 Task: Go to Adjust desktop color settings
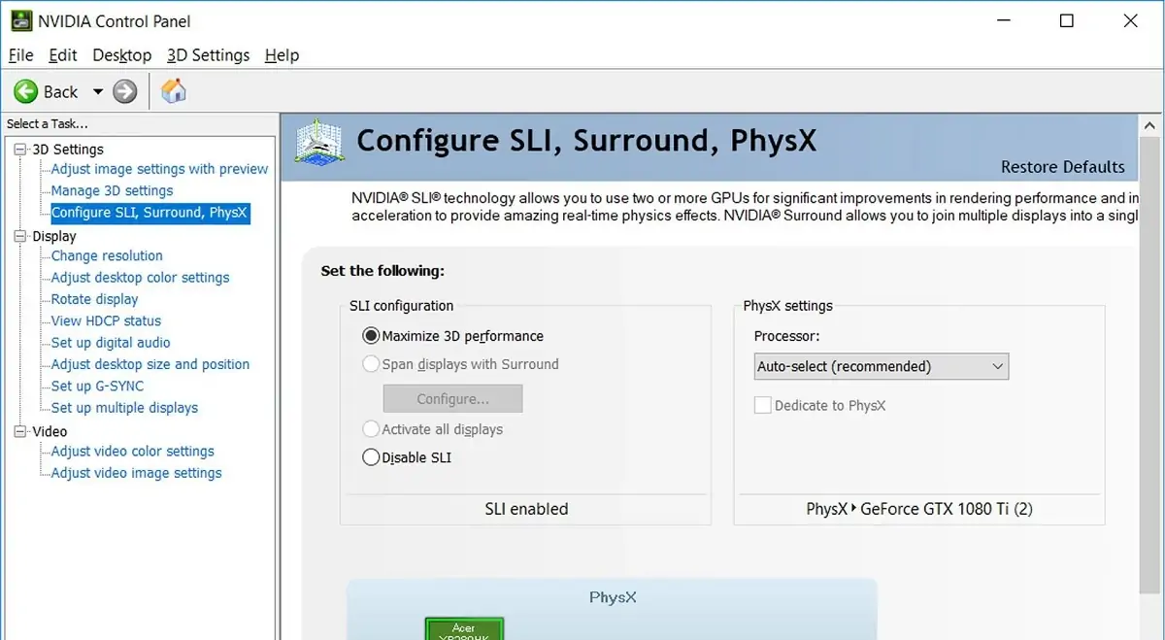point(140,278)
